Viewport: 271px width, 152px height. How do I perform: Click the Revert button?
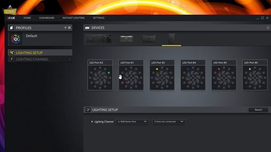(258, 110)
